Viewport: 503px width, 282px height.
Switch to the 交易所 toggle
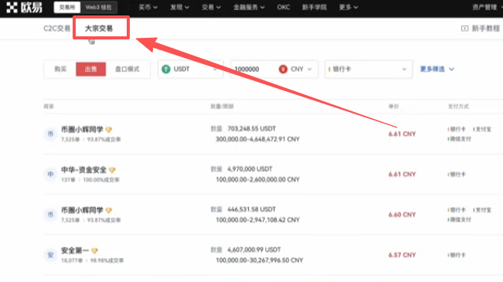[x=67, y=7]
